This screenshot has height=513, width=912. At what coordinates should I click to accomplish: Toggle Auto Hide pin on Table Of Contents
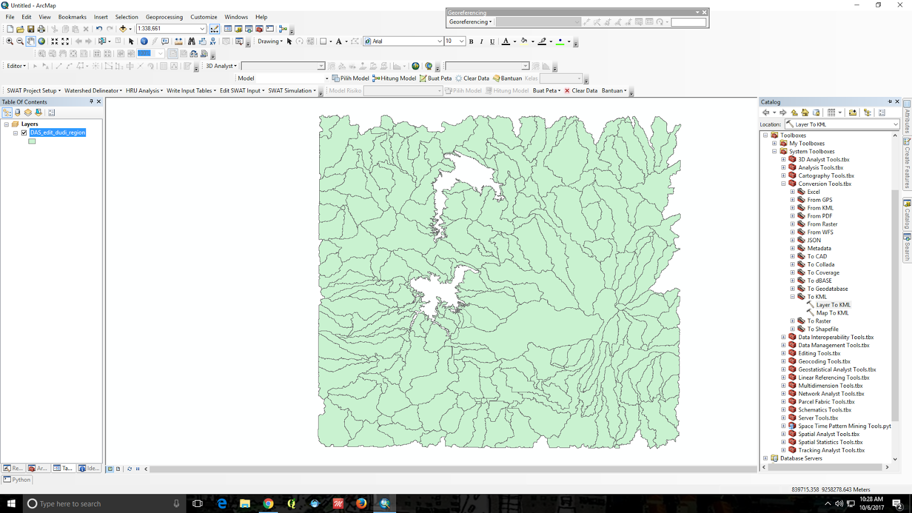(x=91, y=101)
